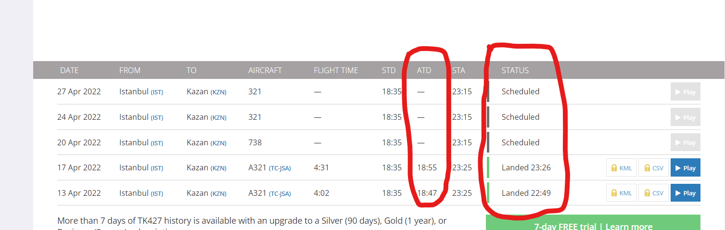
Task: Click the DATE column header
Action: click(x=69, y=70)
